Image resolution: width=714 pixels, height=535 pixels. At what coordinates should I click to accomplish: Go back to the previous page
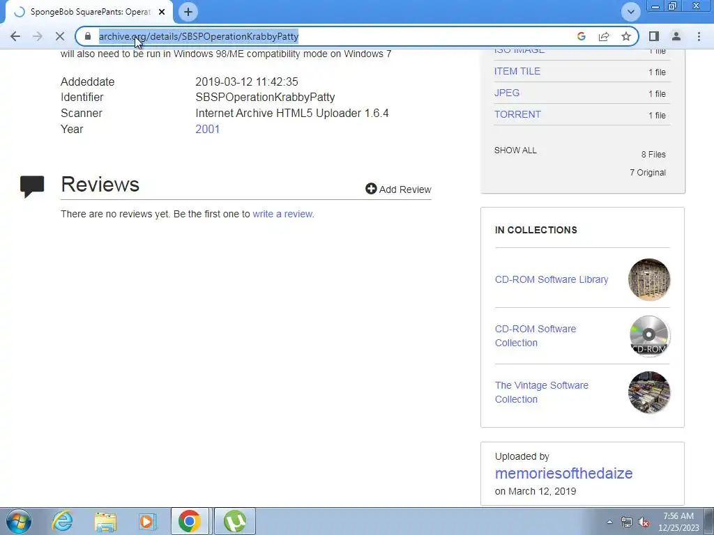tap(15, 36)
